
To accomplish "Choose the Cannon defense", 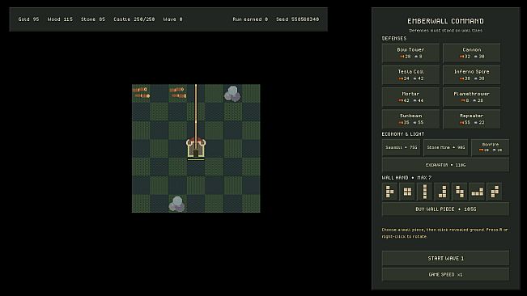I will point(471,53).
